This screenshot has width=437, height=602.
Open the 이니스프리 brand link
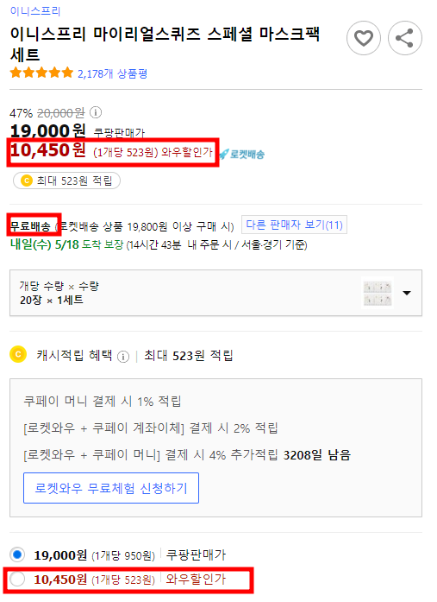click(x=35, y=11)
